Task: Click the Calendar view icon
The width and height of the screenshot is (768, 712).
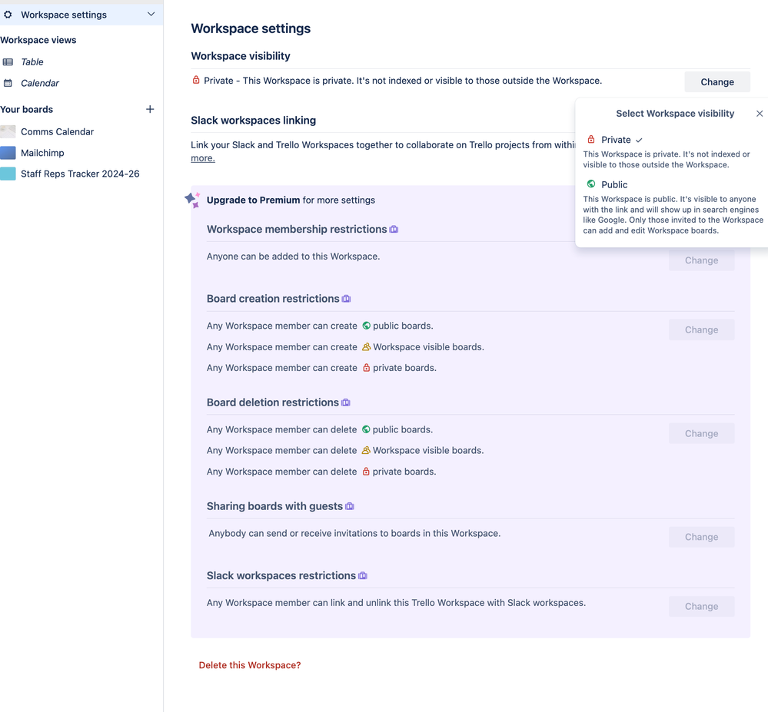Action: point(8,83)
